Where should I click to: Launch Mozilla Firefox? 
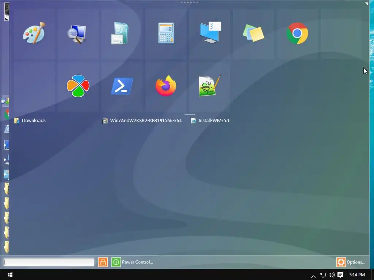click(x=166, y=86)
